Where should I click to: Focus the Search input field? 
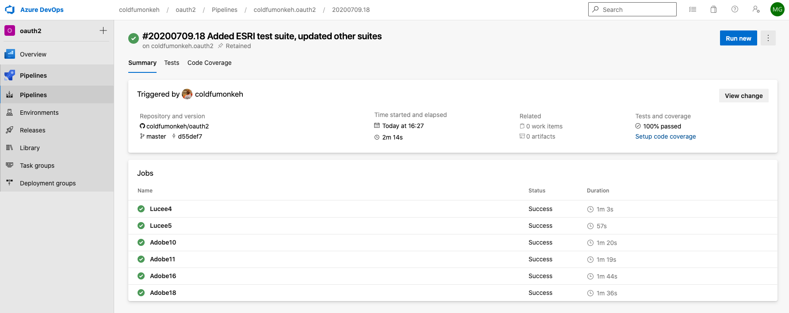[x=632, y=9]
